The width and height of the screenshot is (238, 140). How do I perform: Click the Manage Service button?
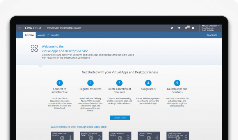pos(120,118)
